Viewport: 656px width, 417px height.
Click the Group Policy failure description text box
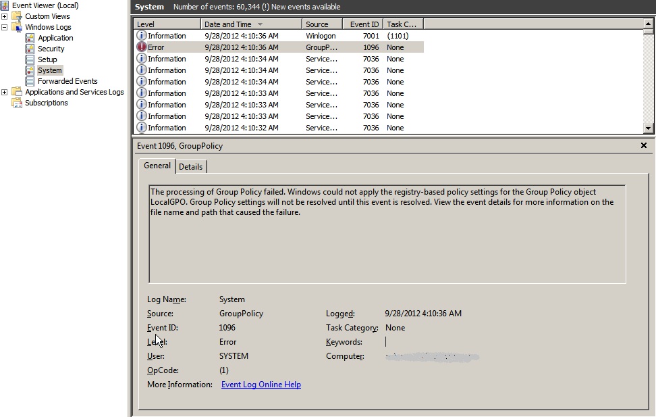click(387, 235)
